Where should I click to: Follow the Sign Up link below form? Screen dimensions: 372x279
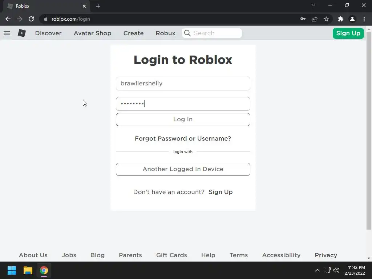tap(221, 192)
